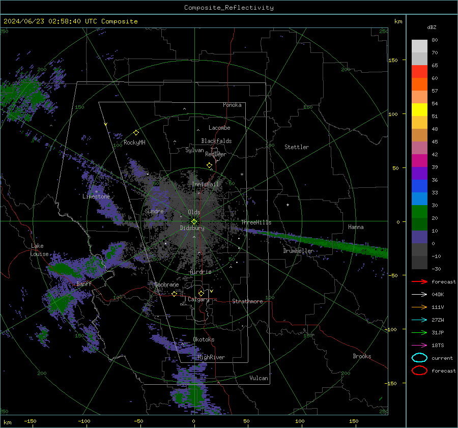Image resolution: width=458 pixels, height=428 pixels.
Task: Click the cyan 27ZW arrow legend icon
Action: coord(419,320)
